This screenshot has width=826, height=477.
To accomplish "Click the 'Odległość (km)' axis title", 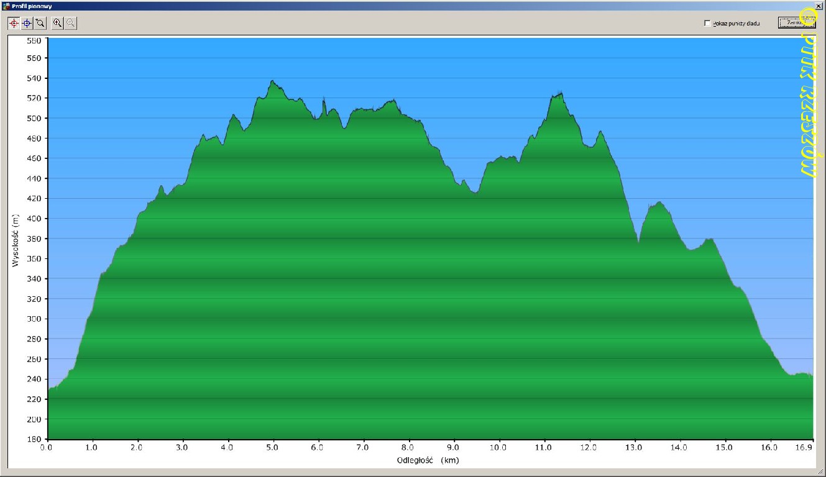I will point(428,460).
